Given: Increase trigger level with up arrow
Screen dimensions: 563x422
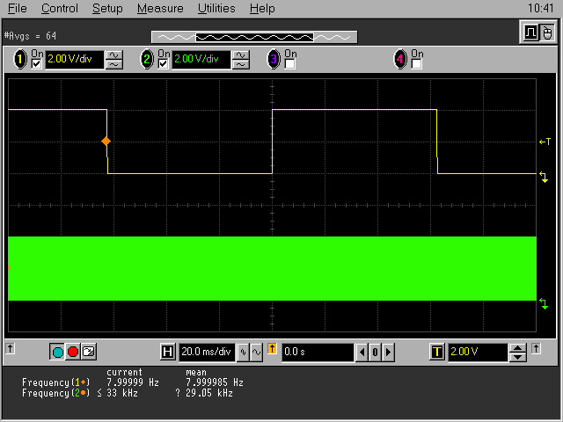Looking at the screenshot, I should [x=518, y=347].
